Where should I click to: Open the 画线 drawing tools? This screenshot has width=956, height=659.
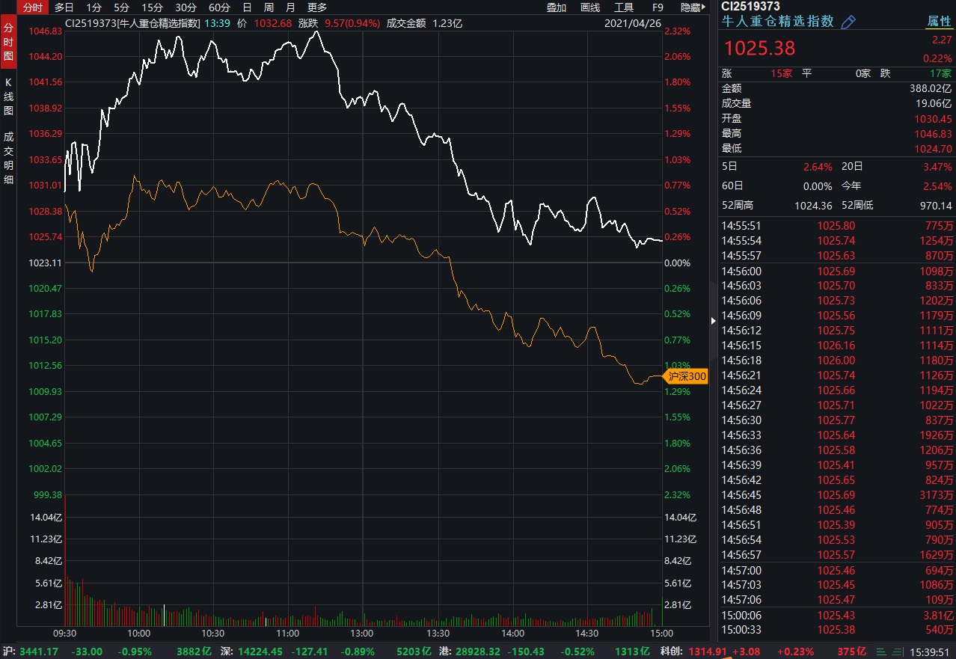[x=590, y=7]
